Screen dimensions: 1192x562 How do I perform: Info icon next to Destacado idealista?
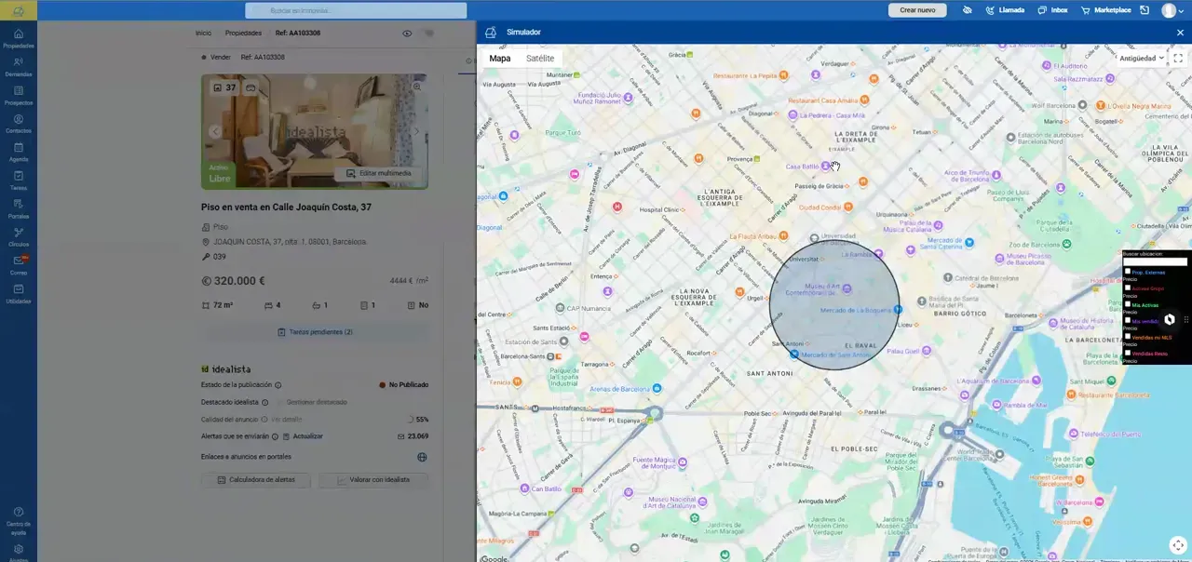264,402
